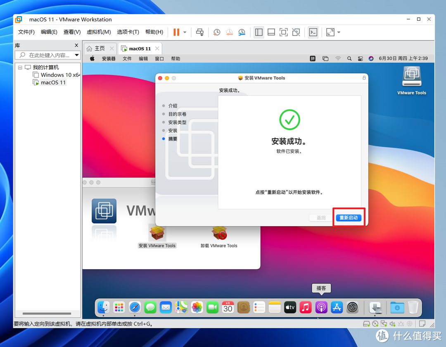Viewport: 446px width, 347px height.
Task: Click the Unity mode toolbar icon
Action: tap(296, 32)
